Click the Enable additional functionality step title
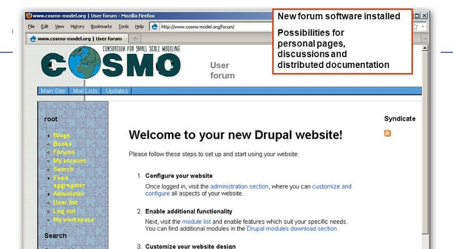The height and width of the screenshot is (249, 453). 189,212
